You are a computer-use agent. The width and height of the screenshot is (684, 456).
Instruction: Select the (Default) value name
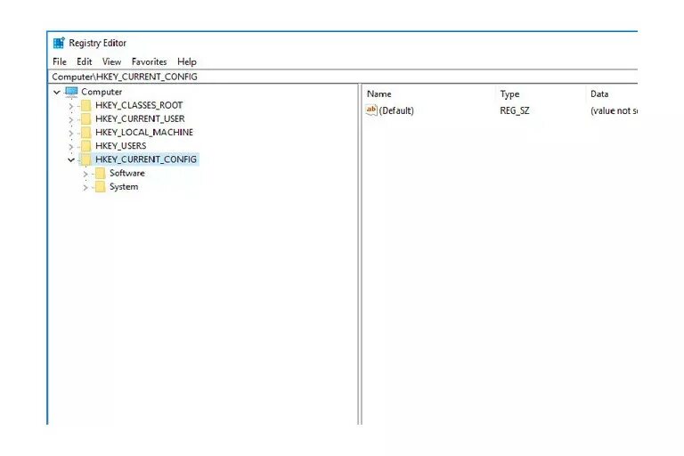(396, 110)
